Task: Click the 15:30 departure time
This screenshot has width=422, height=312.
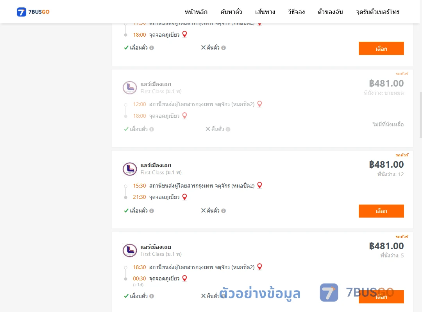Action: 139,186
